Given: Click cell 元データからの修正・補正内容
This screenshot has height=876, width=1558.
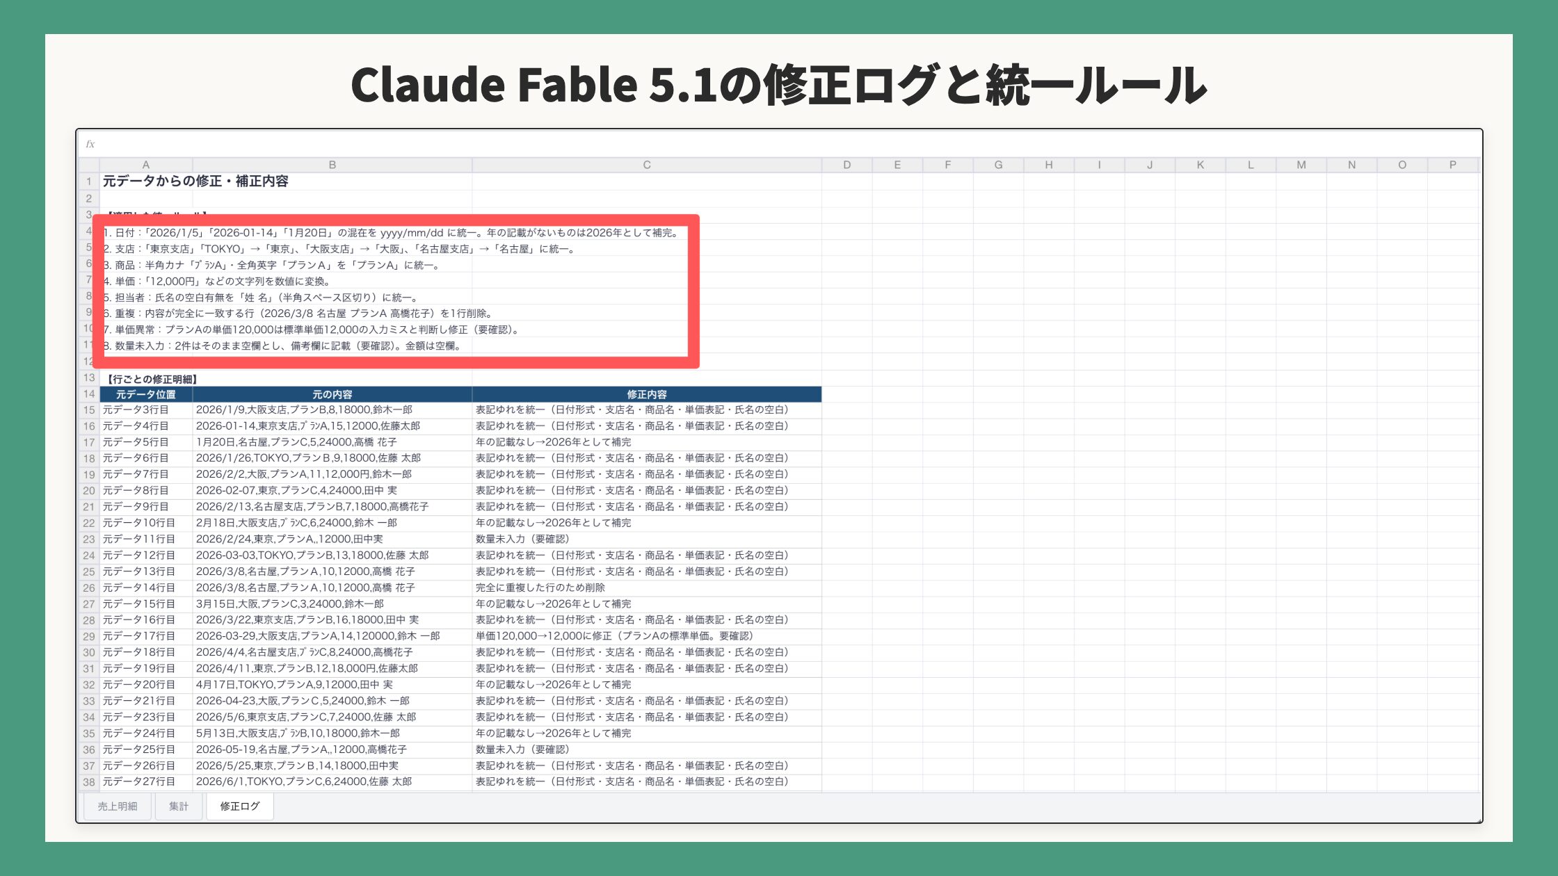Looking at the screenshot, I should 195,181.
